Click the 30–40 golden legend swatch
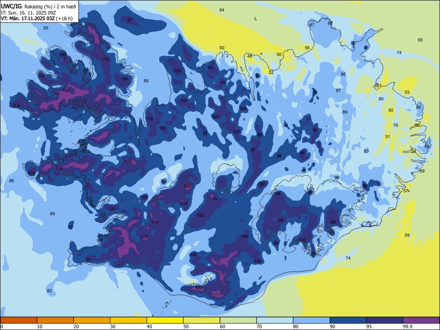Viewport: 440px width, 330px height. click(x=128, y=320)
